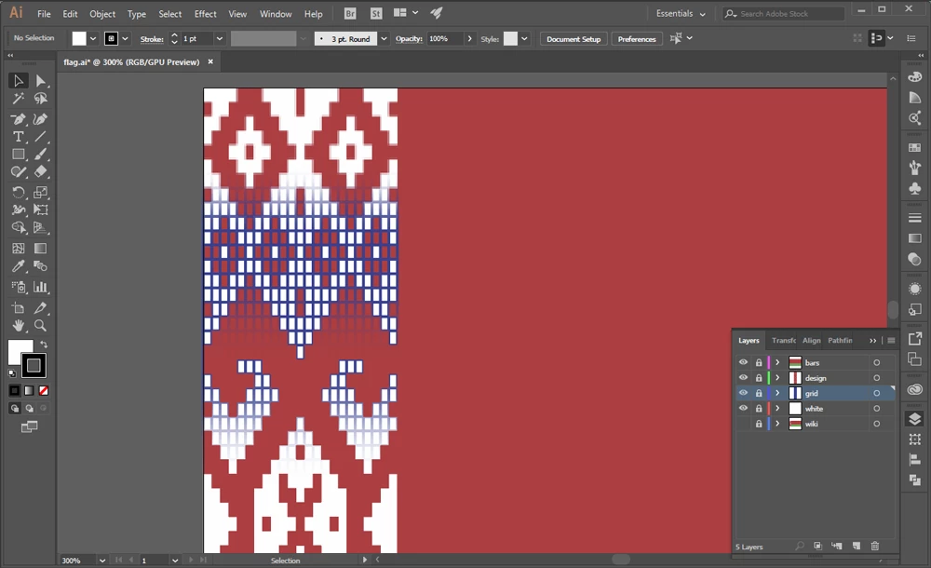Set color to None swatch

[x=44, y=390]
